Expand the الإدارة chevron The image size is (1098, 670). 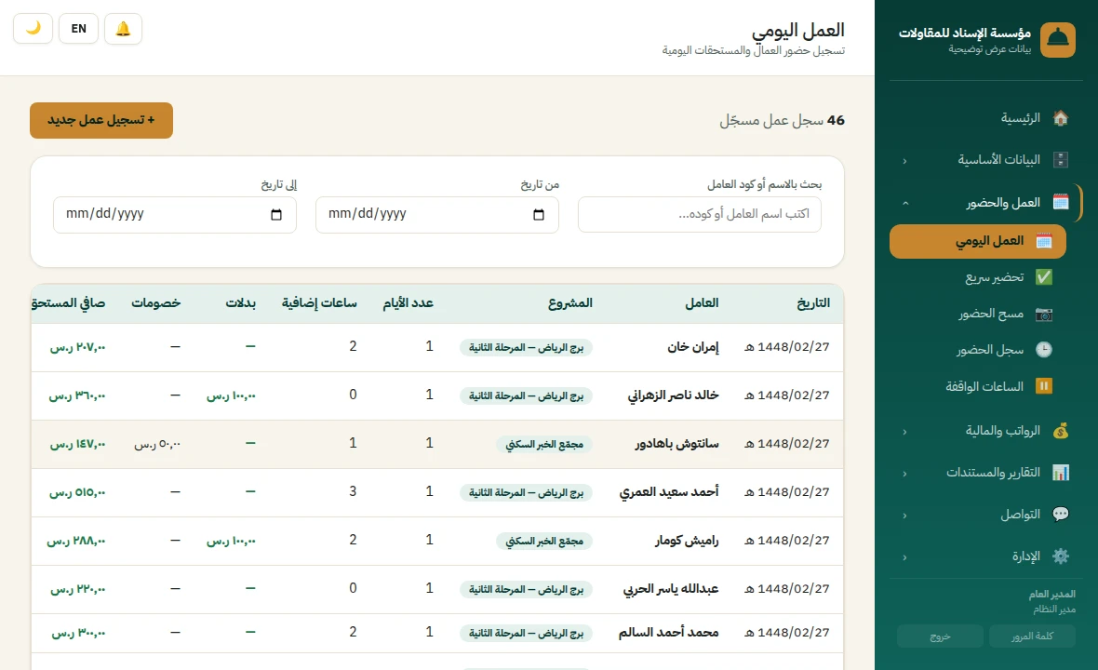(904, 557)
